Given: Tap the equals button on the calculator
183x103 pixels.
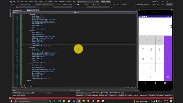Looking at the screenshot, I should [168, 77].
